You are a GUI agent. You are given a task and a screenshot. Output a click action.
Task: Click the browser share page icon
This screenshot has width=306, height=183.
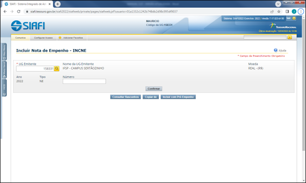click(272, 12)
